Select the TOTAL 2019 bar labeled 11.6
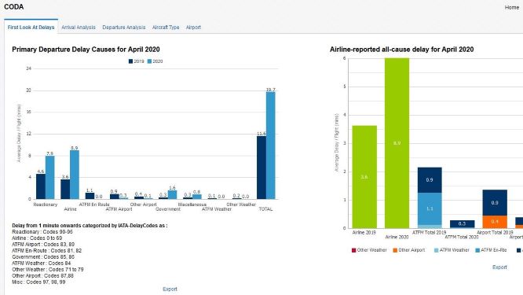Screen dimensions: 523x295 261,168
